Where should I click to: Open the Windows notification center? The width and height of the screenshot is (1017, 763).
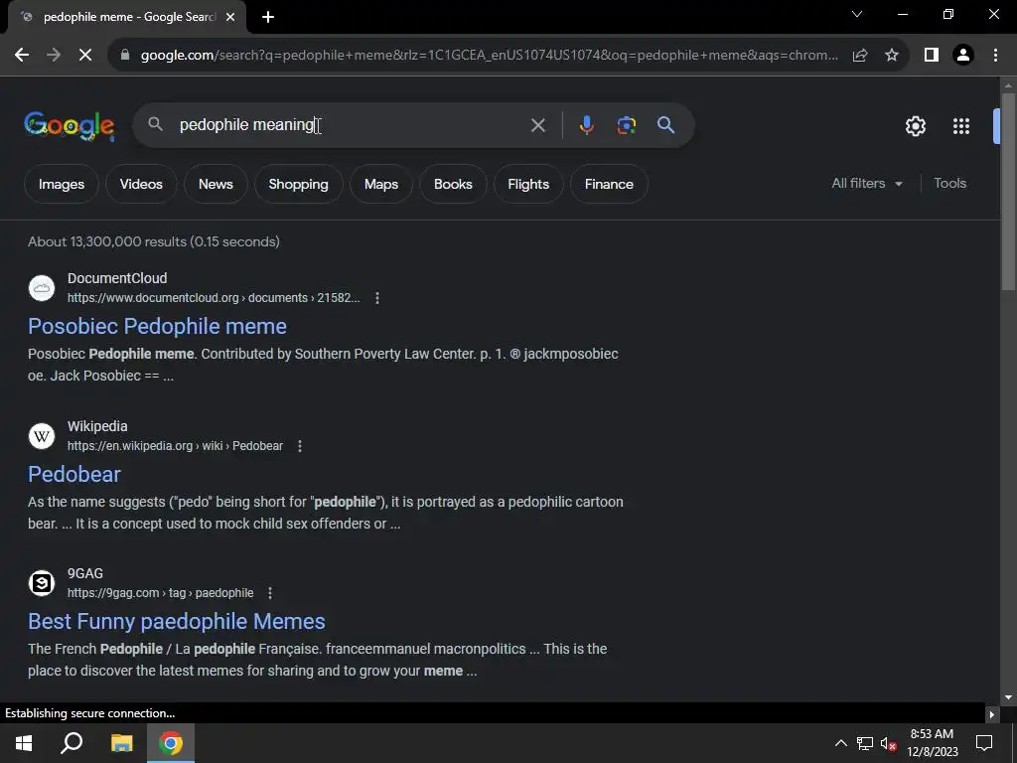pos(984,743)
